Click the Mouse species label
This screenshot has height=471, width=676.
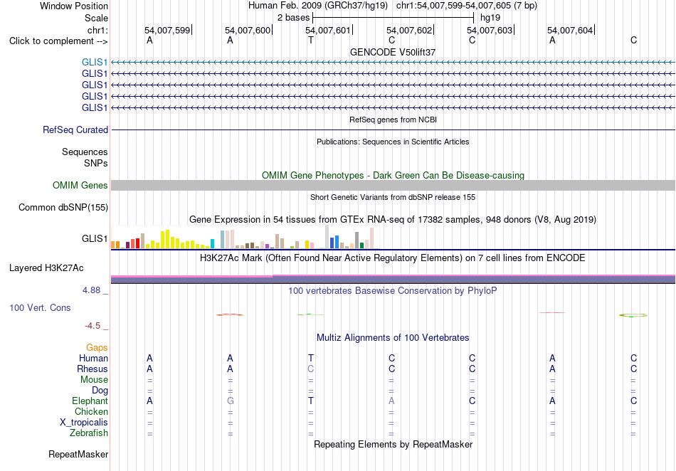[x=94, y=380]
